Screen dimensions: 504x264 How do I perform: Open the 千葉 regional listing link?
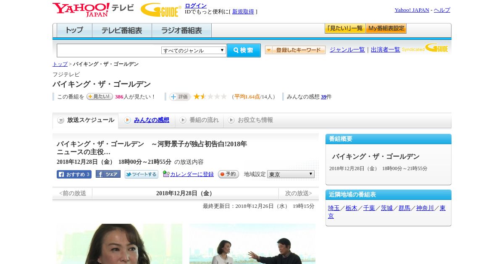[x=369, y=208]
